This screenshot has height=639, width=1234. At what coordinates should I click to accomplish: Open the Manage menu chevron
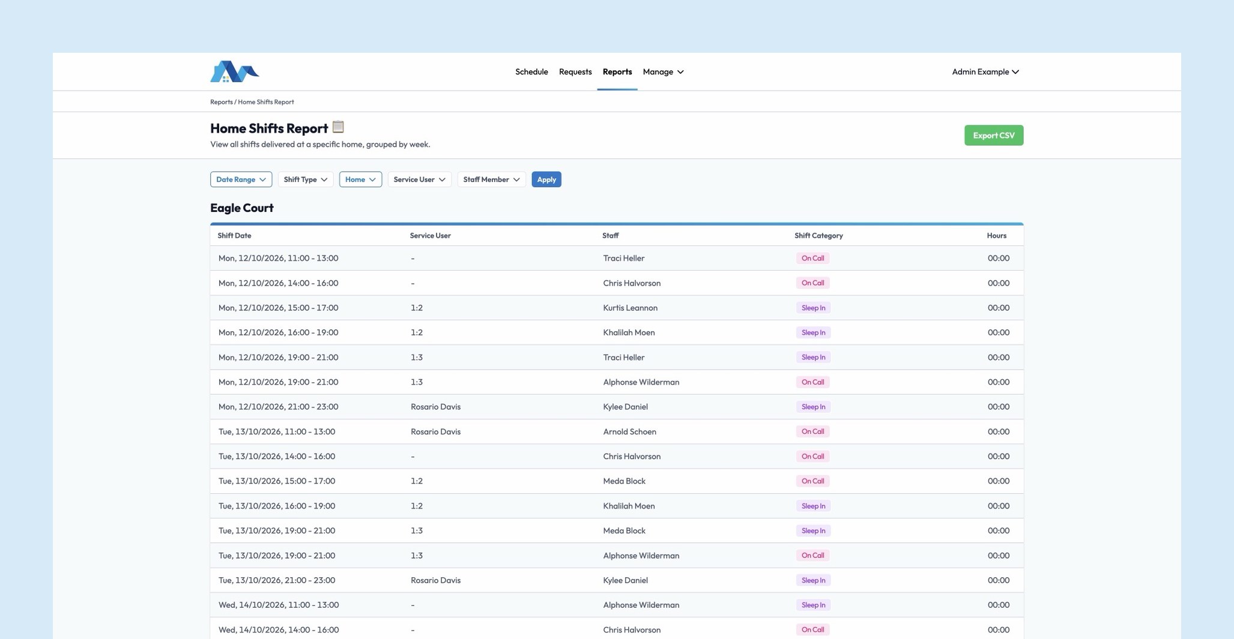coord(680,72)
